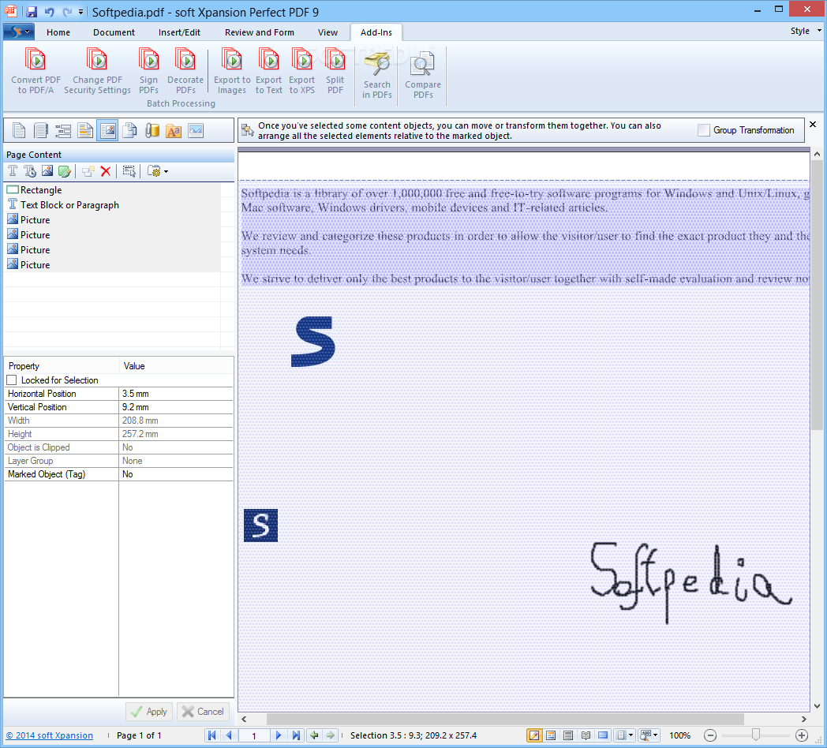Delete selected object with red X
Viewport: 827px width, 748px height.
point(106,171)
